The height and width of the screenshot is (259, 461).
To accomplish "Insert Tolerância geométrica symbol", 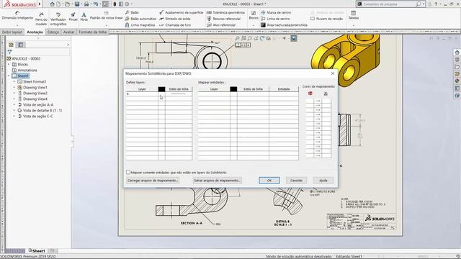I will click(225, 13).
